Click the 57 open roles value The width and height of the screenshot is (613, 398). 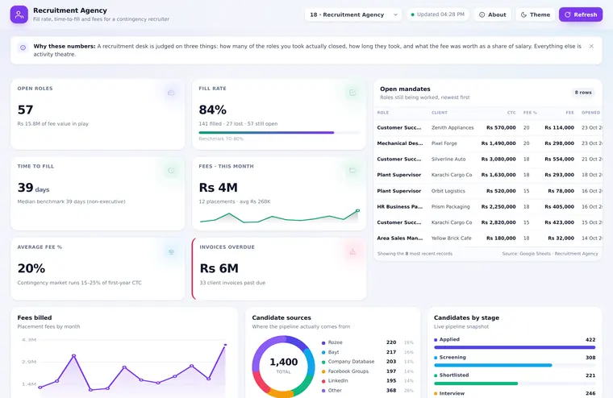click(26, 110)
